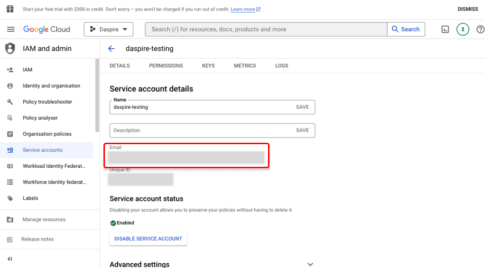The height and width of the screenshot is (268, 485).
Task: Click Workload Identity Federation card icon
Action: 10,166
